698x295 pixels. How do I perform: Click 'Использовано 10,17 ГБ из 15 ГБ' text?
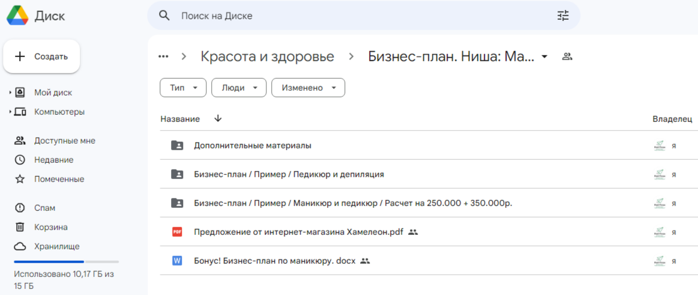click(x=64, y=279)
